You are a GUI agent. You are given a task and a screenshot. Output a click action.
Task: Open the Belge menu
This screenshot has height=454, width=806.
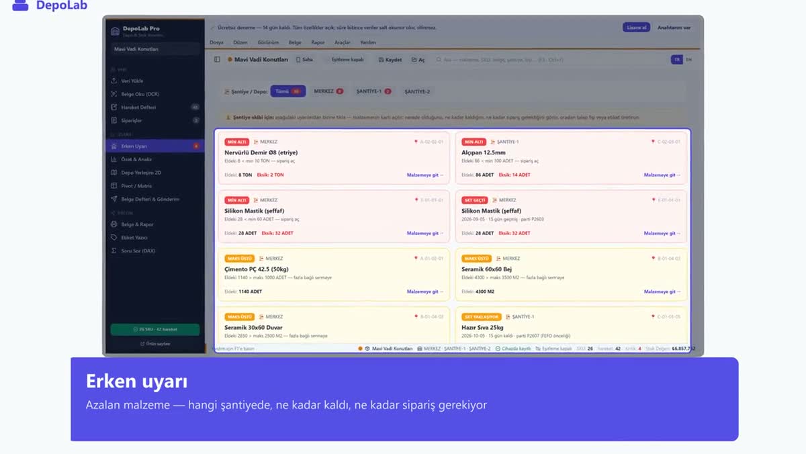tap(295, 42)
